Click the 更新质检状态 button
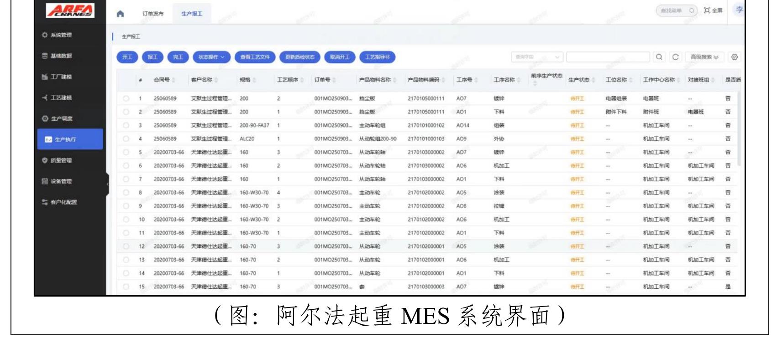The width and height of the screenshot is (772, 338). (x=300, y=57)
